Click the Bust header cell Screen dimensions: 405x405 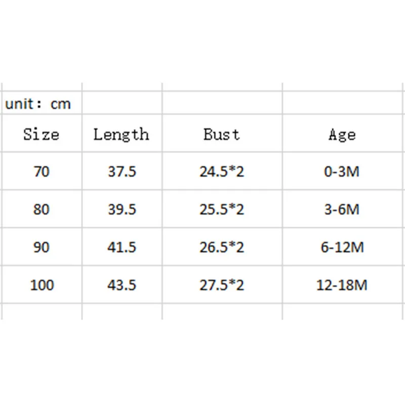pos(222,133)
